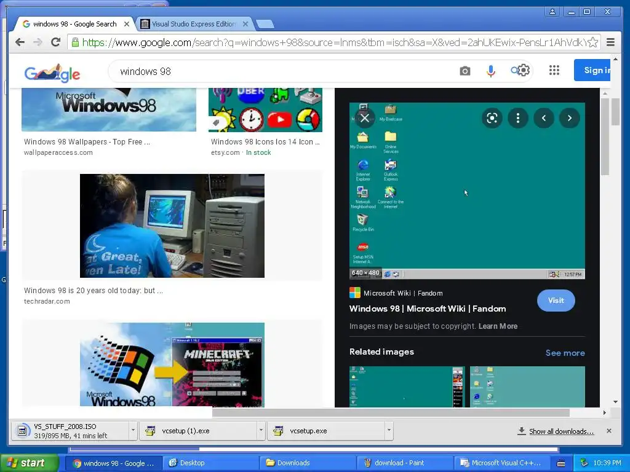
Task: Click the Chrome user profile icon
Action: pyautogui.click(x=552, y=12)
